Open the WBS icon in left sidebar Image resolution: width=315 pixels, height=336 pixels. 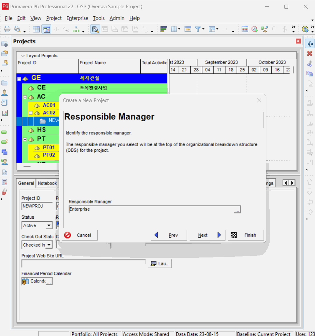5,152
